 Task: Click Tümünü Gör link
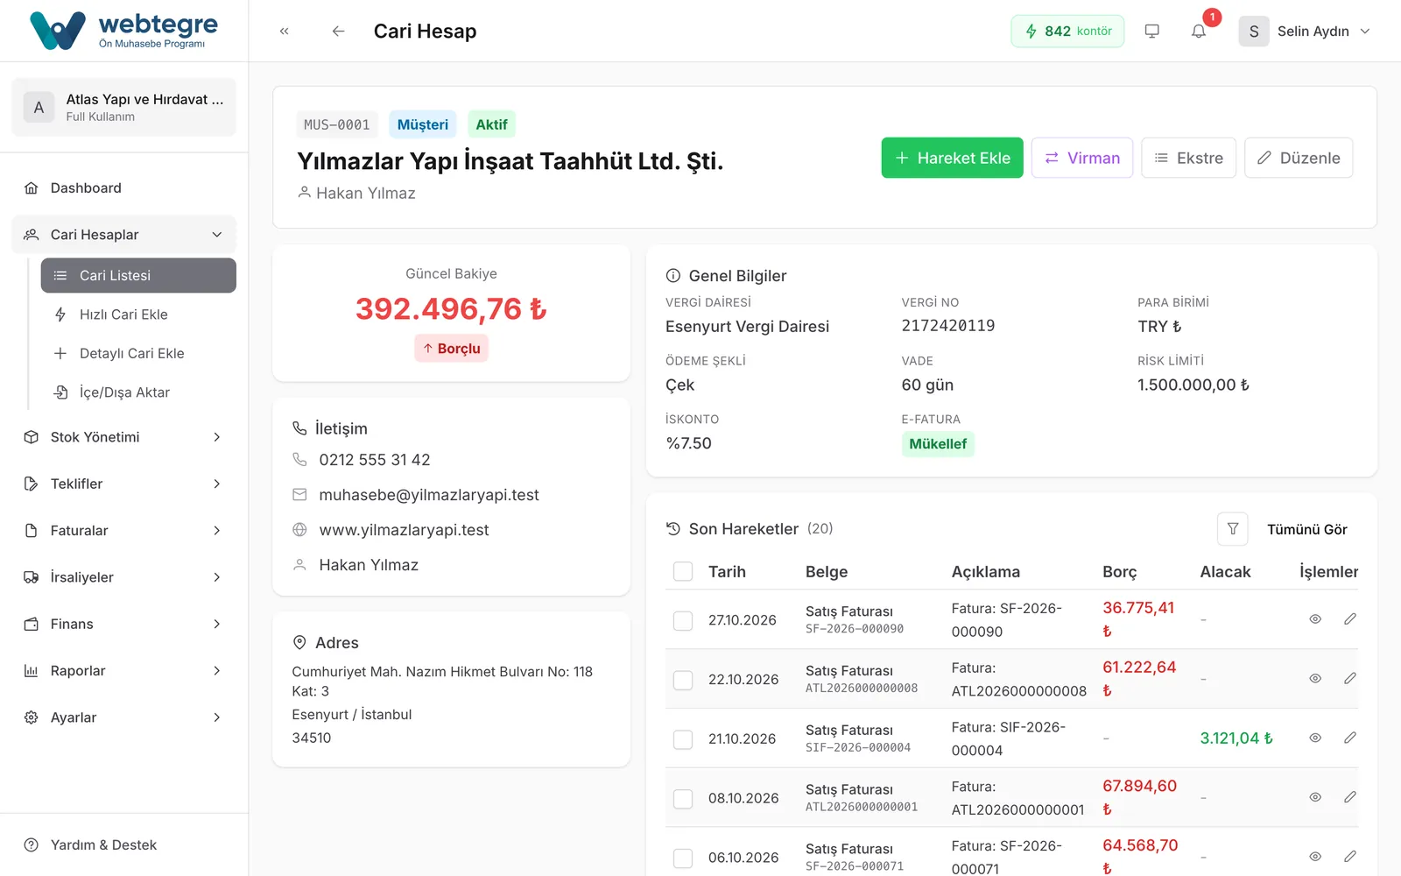click(1307, 529)
